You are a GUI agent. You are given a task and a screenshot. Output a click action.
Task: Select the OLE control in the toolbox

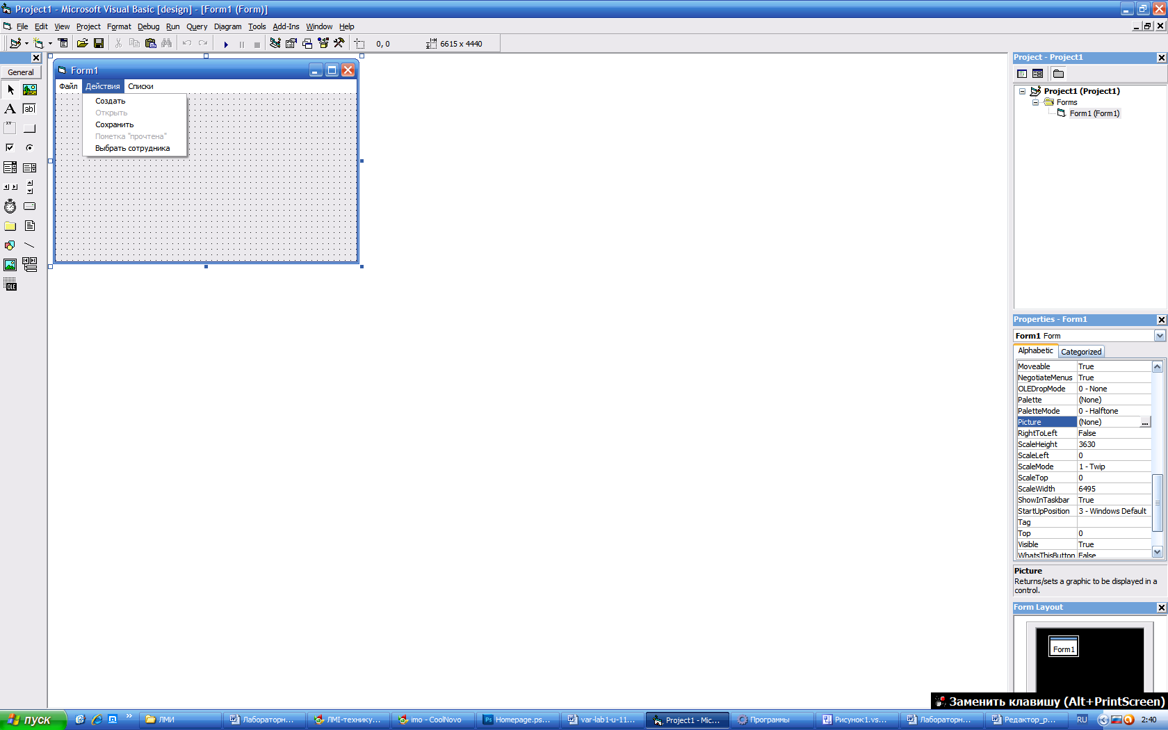pos(10,284)
